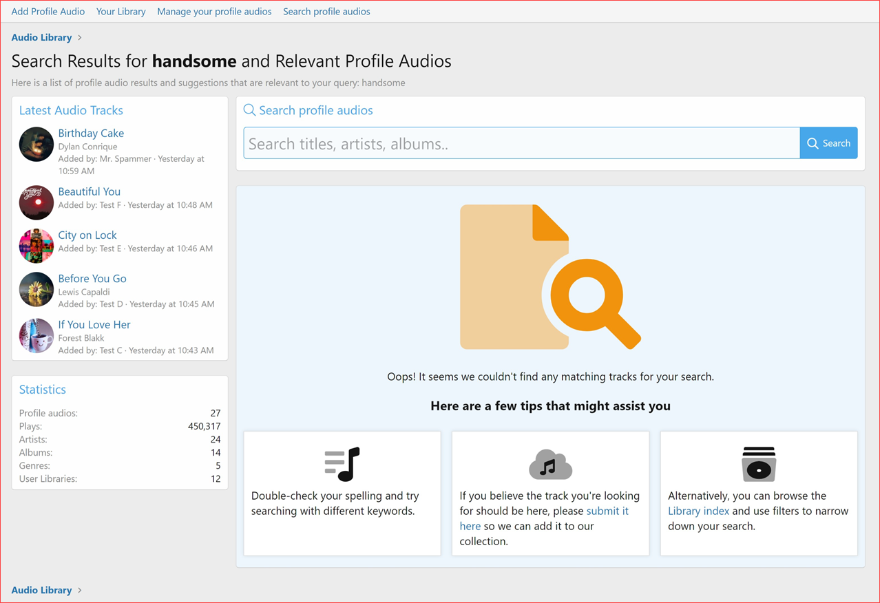
Task: Click the record stack browse icon
Action: point(758,463)
